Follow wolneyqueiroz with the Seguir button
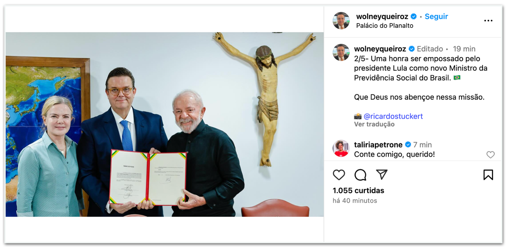 436,16
